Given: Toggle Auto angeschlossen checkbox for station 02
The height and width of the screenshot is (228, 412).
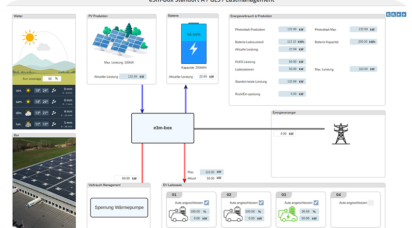Looking at the screenshot, I should (261, 203).
